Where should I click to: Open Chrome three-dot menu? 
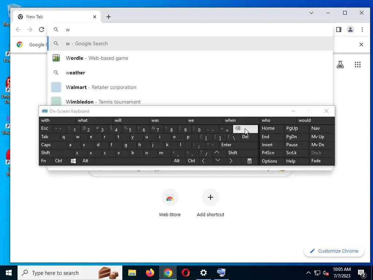point(362,30)
